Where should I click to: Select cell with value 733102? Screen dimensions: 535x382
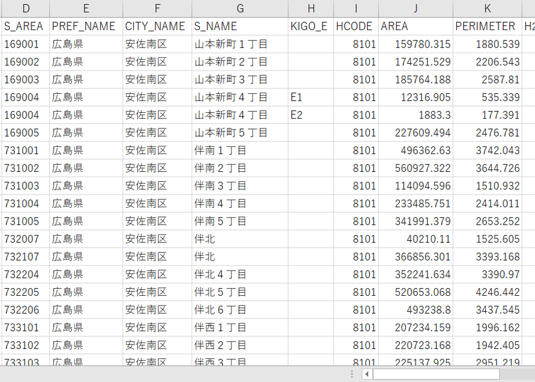pos(25,346)
